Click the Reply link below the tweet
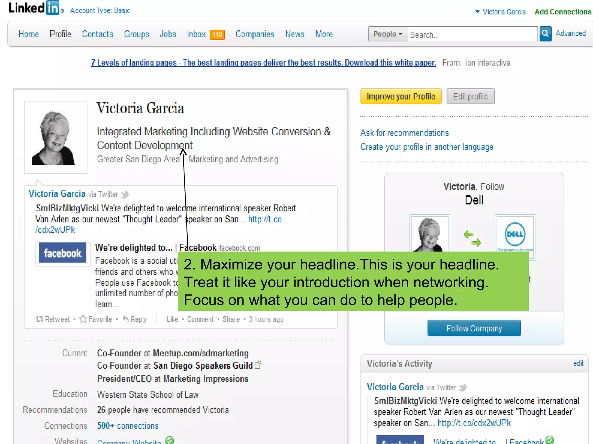Viewport: 593px width, 444px height. pyautogui.click(x=135, y=319)
